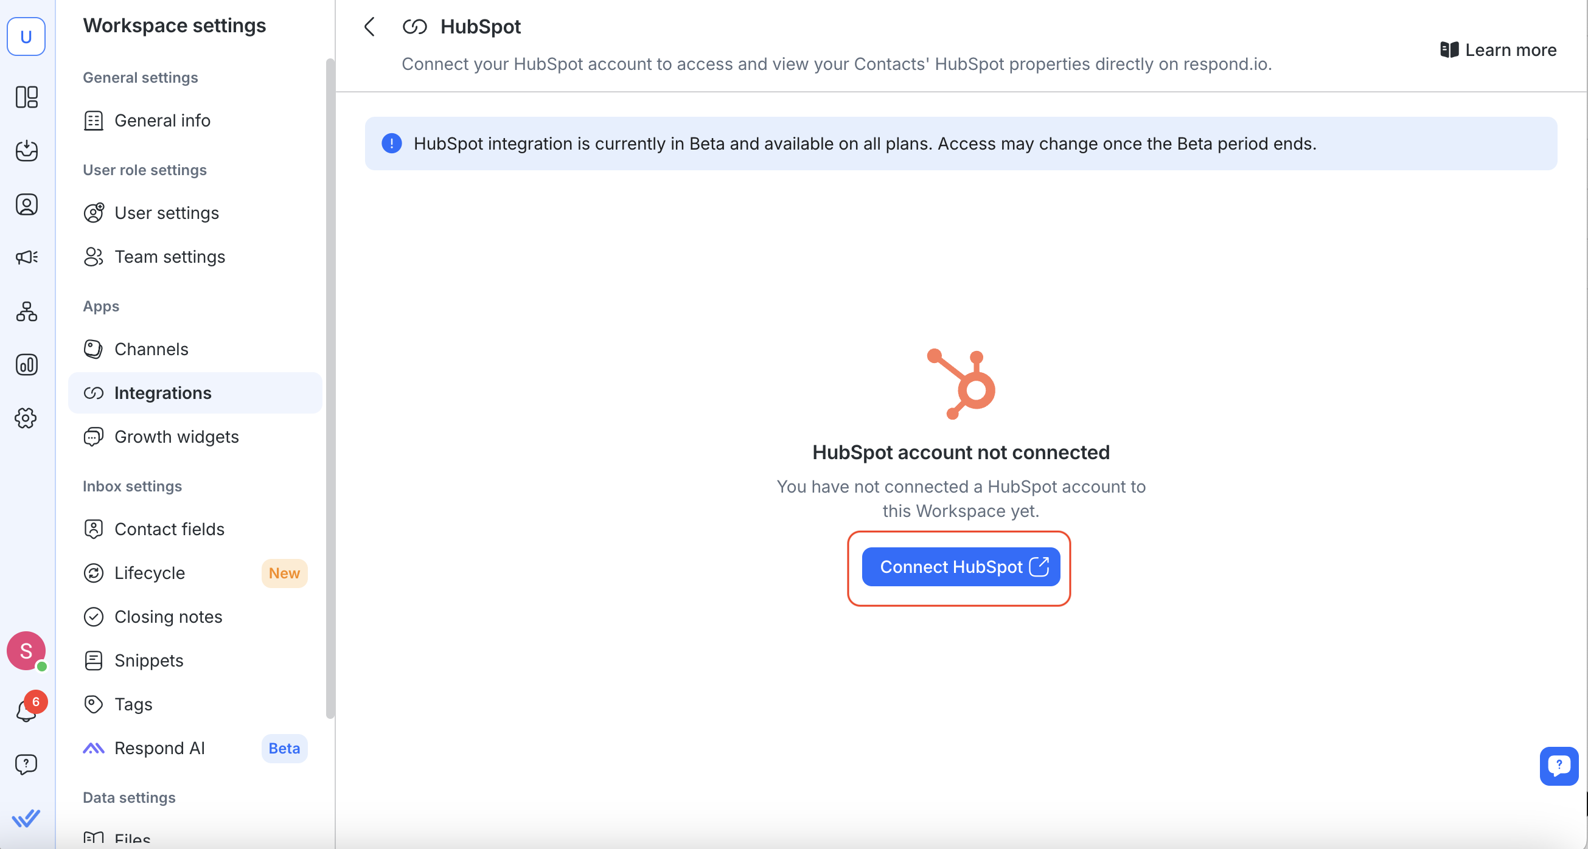Open notifications via the bell icon
Screen dimensions: 1588x849
click(27, 710)
